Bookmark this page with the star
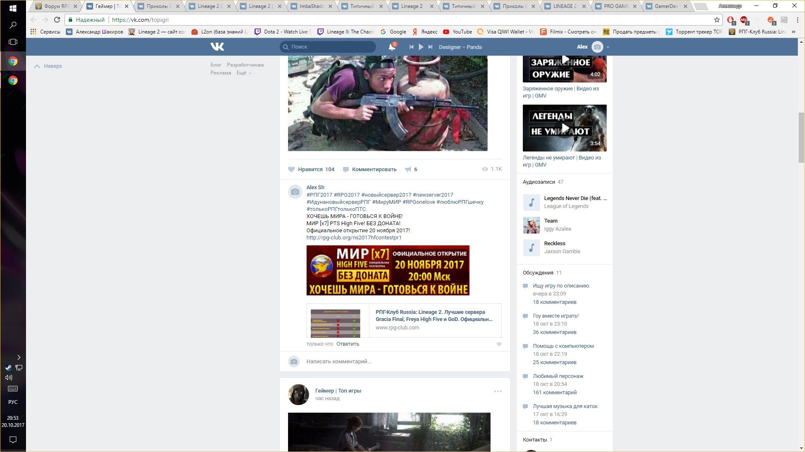 pos(717,20)
